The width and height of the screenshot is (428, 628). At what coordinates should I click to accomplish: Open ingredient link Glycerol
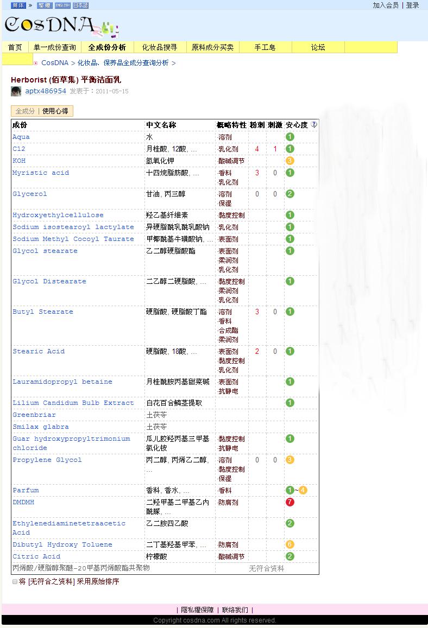coord(30,194)
